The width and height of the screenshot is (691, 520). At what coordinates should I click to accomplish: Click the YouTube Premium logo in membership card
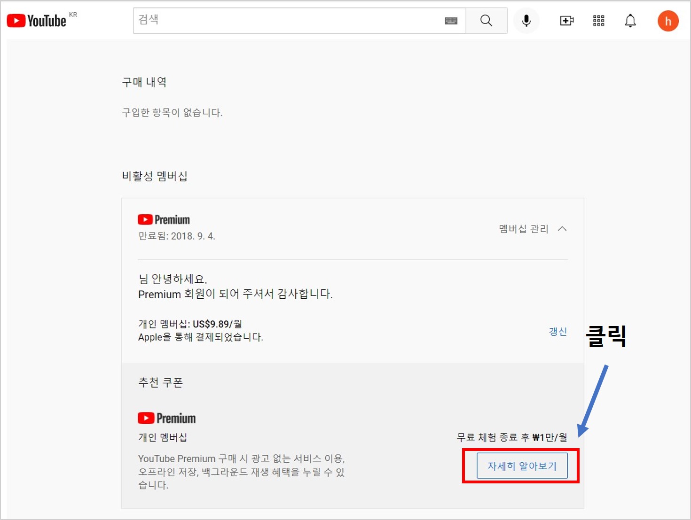click(x=164, y=219)
